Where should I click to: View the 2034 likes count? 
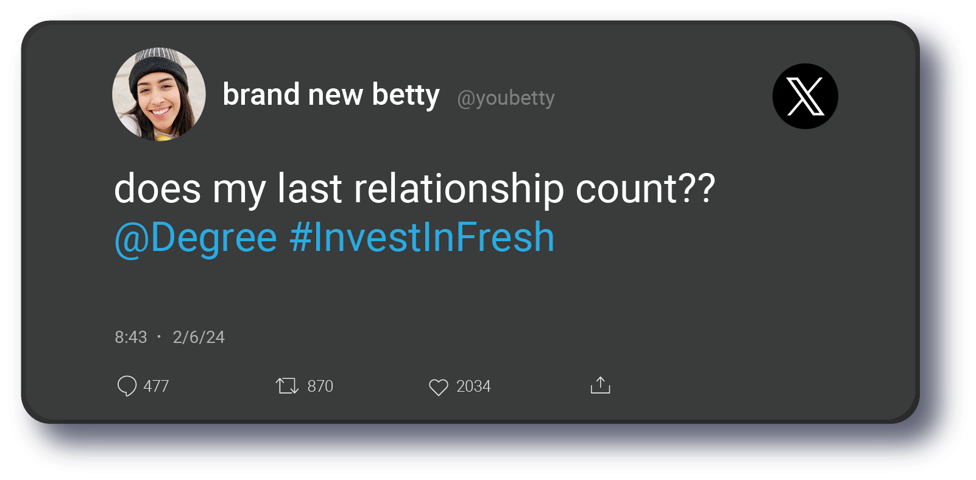point(473,386)
